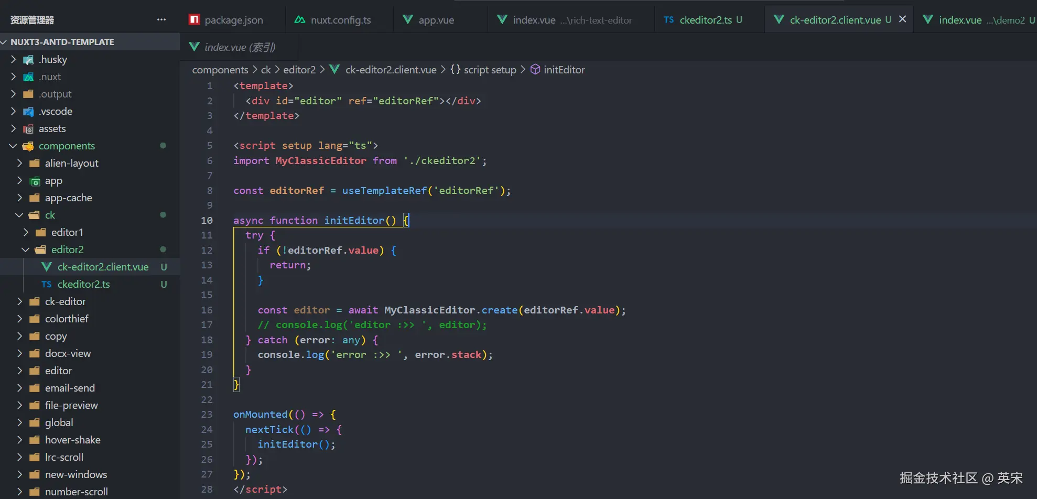Select the colorthief folder
The height and width of the screenshot is (499, 1037).
[x=90, y=319]
